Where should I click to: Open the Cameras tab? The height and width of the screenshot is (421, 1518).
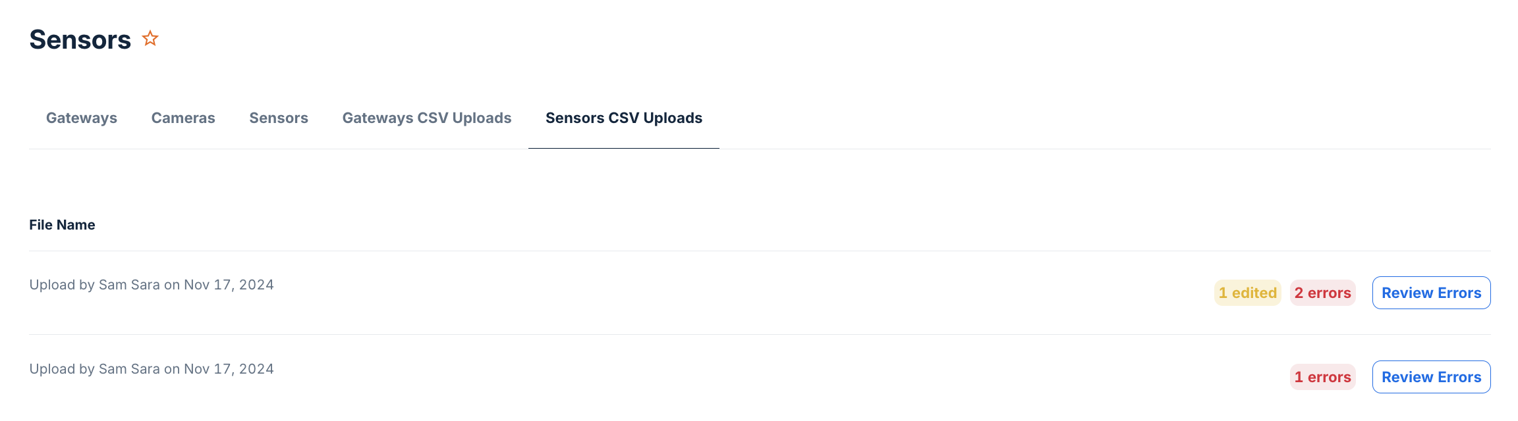[x=183, y=118]
